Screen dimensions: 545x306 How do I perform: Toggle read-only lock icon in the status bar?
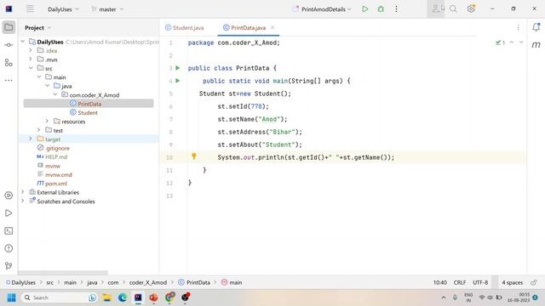pos(534,282)
